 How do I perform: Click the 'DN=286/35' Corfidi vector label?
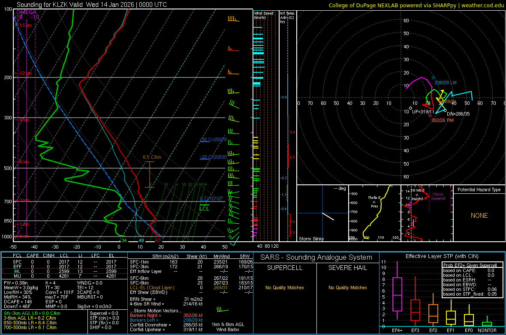458,114
